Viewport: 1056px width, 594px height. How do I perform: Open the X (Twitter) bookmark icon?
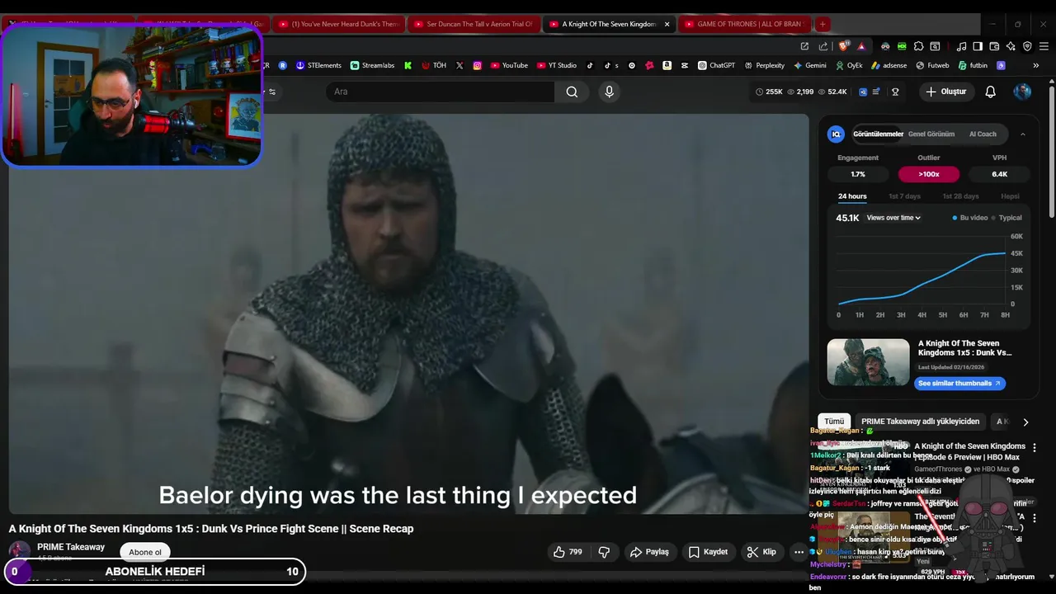460,65
